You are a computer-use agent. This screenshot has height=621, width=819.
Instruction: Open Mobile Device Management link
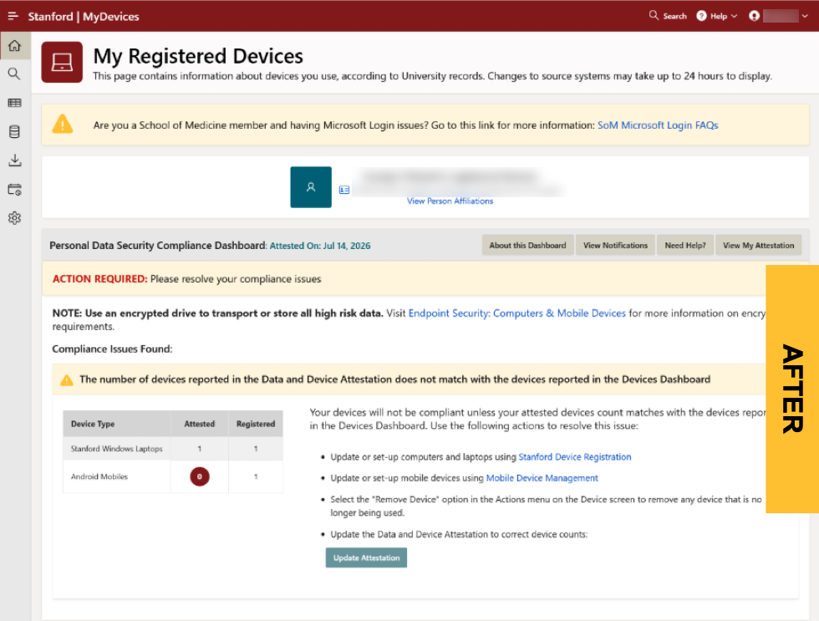click(x=542, y=478)
